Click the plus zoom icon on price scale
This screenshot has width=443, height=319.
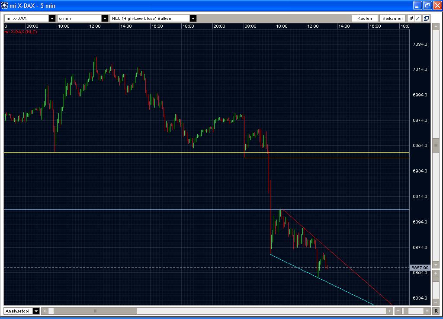tap(435, 273)
